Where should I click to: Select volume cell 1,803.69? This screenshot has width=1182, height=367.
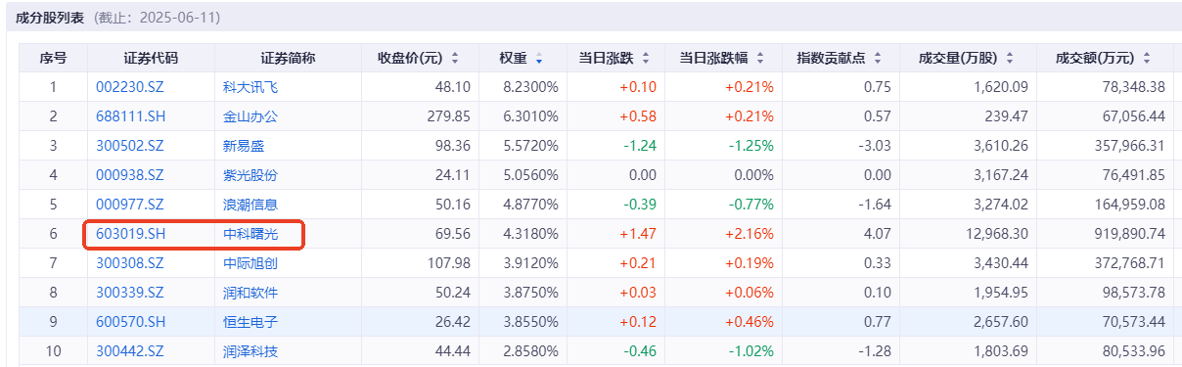(x=1002, y=351)
